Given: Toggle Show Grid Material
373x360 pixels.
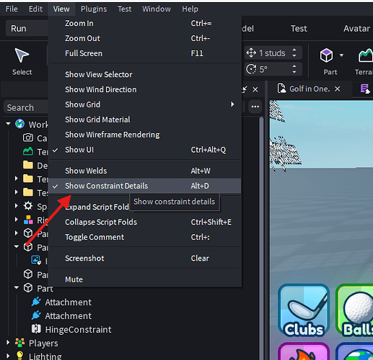Looking at the screenshot, I should [x=145, y=120].
